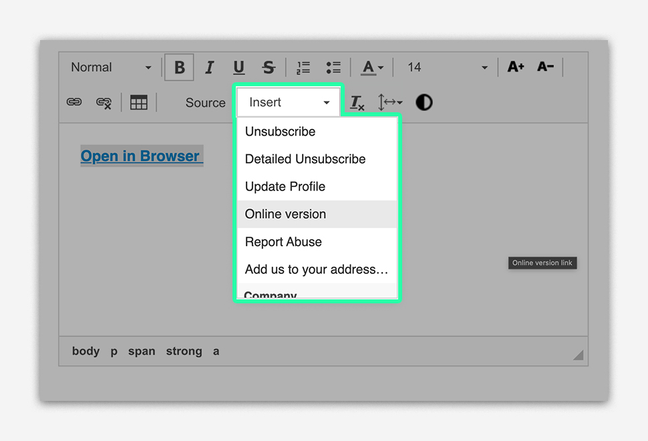
Task: Increase font size with A+ icon
Action: 516,67
